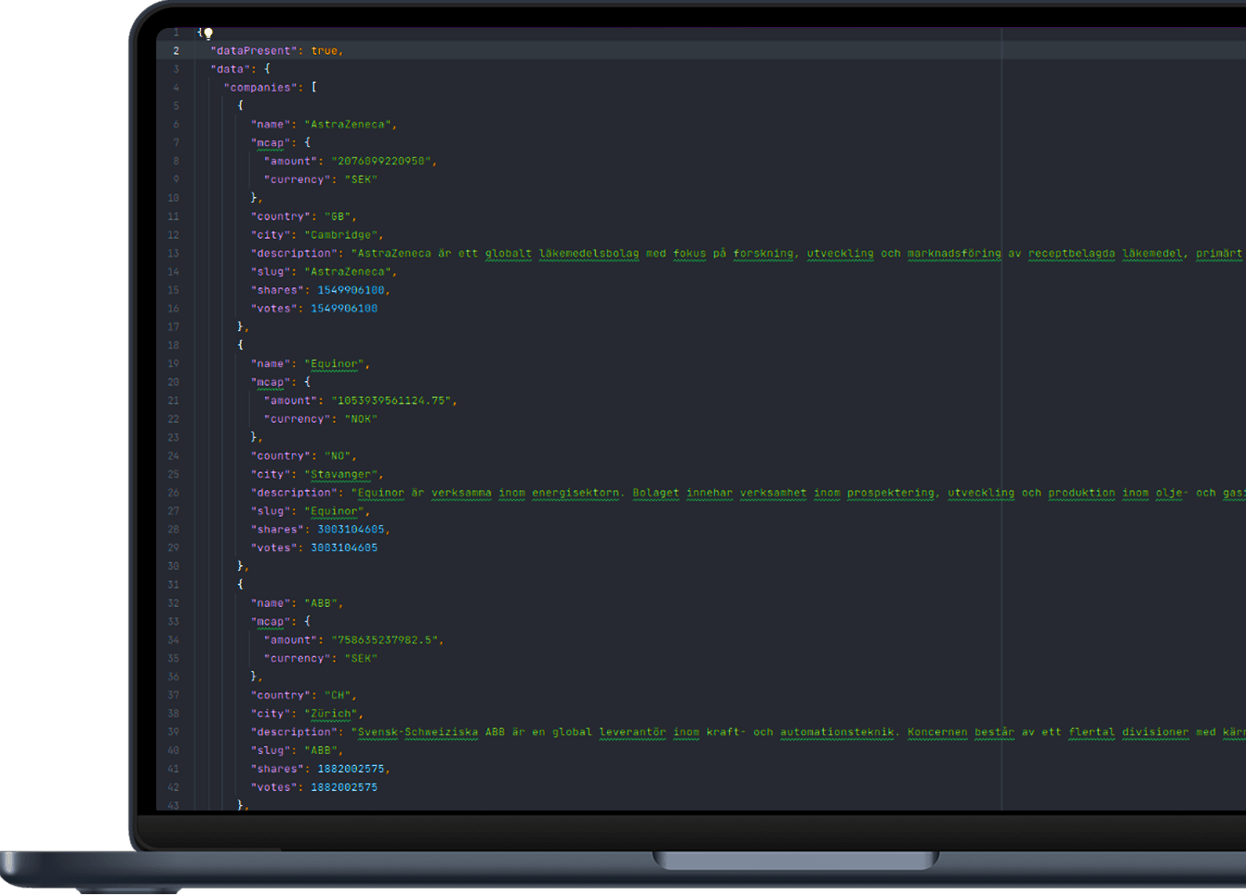Image resolution: width=1246 pixels, height=896 pixels.
Task: Click line number 36 in the gutter
Action: pyautogui.click(x=173, y=677)
